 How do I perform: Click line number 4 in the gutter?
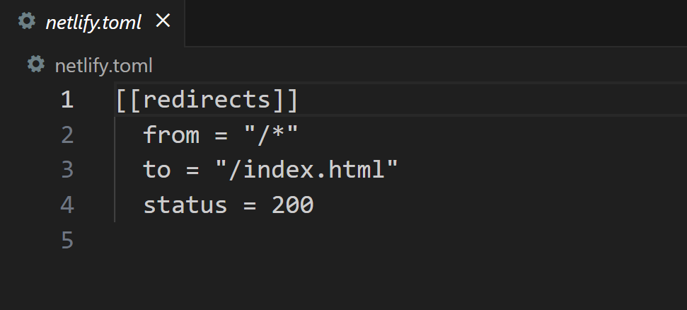pos(67,205)
